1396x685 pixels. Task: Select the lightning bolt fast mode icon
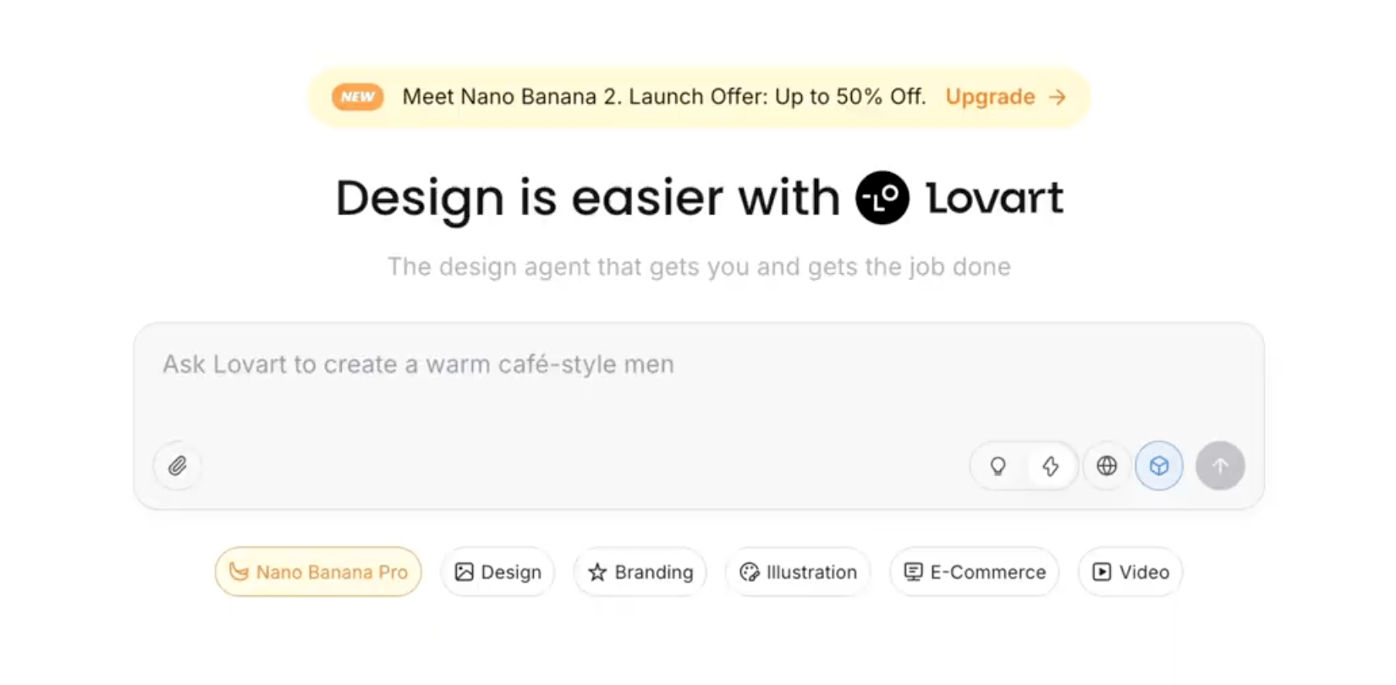tap(1051, 466)
